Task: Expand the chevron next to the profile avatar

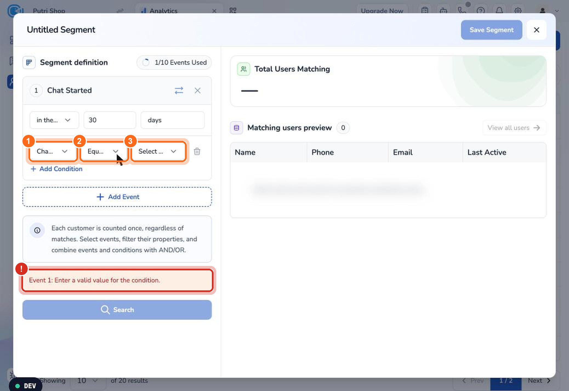Action: (557, 11)
